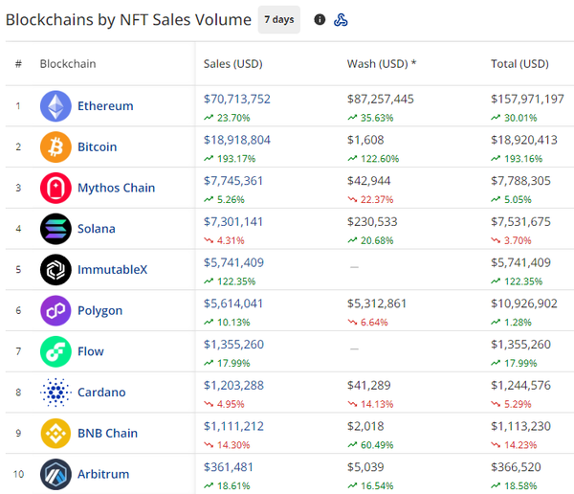Viewport: 574px width, 494px height.
Task: Click the Polygon logo icon
Action: (55, 311)
